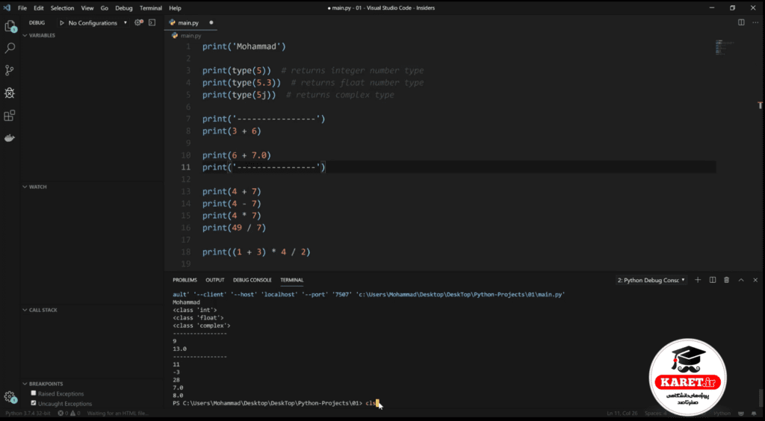
Task: Start debugging with the green play icon
Action: [62, 23]
